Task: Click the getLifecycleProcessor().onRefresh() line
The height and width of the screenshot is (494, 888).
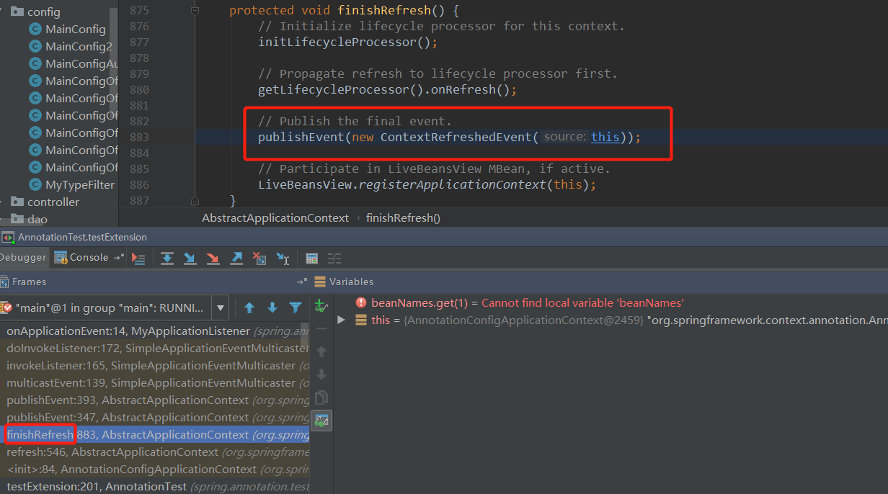Action: pyautogui.click(x=388, y=90)
